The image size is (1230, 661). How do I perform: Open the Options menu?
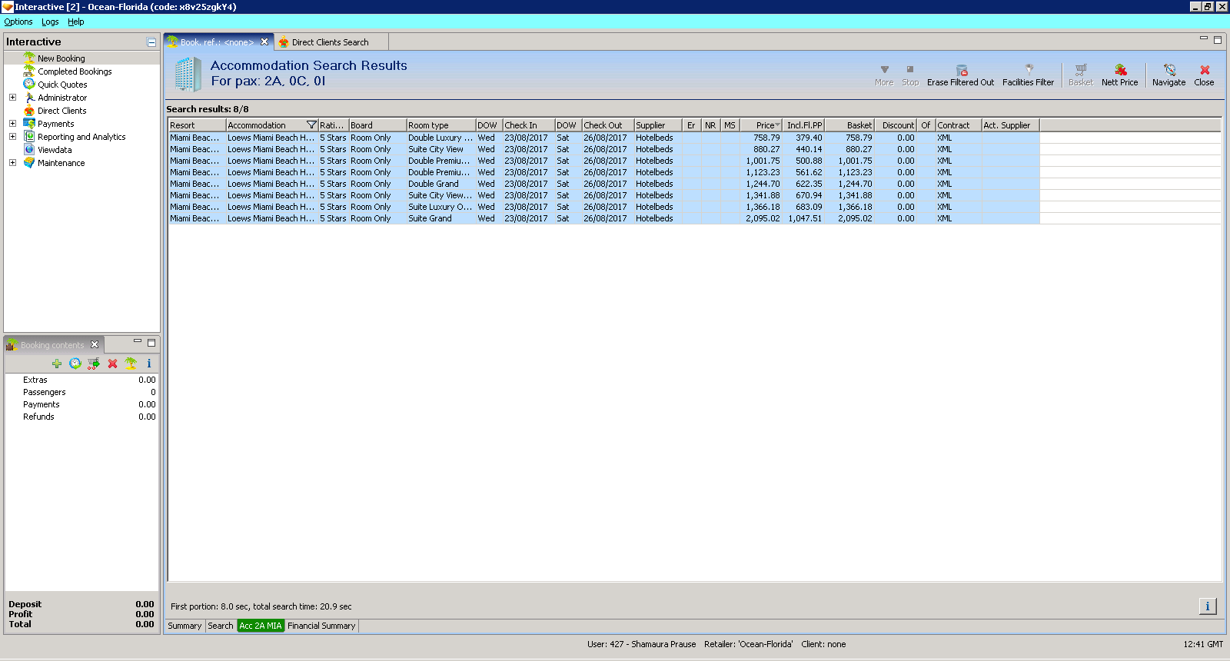[18, 22]
